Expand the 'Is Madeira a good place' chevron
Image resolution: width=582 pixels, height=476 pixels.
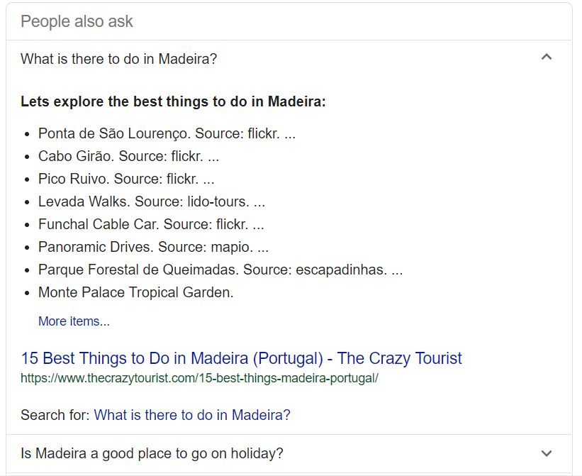(x=547, y=453)
